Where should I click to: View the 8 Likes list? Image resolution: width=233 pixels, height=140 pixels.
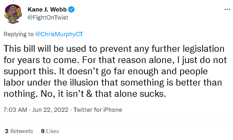tap(50, 131)
